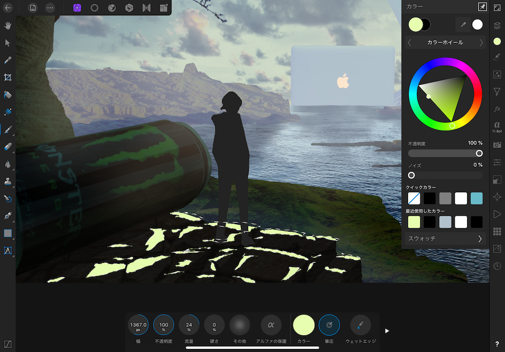The height and width of the screenshot is (352, 505).
Task: Toggle ウェットエッジ (wet edges)
Action: 360,325
